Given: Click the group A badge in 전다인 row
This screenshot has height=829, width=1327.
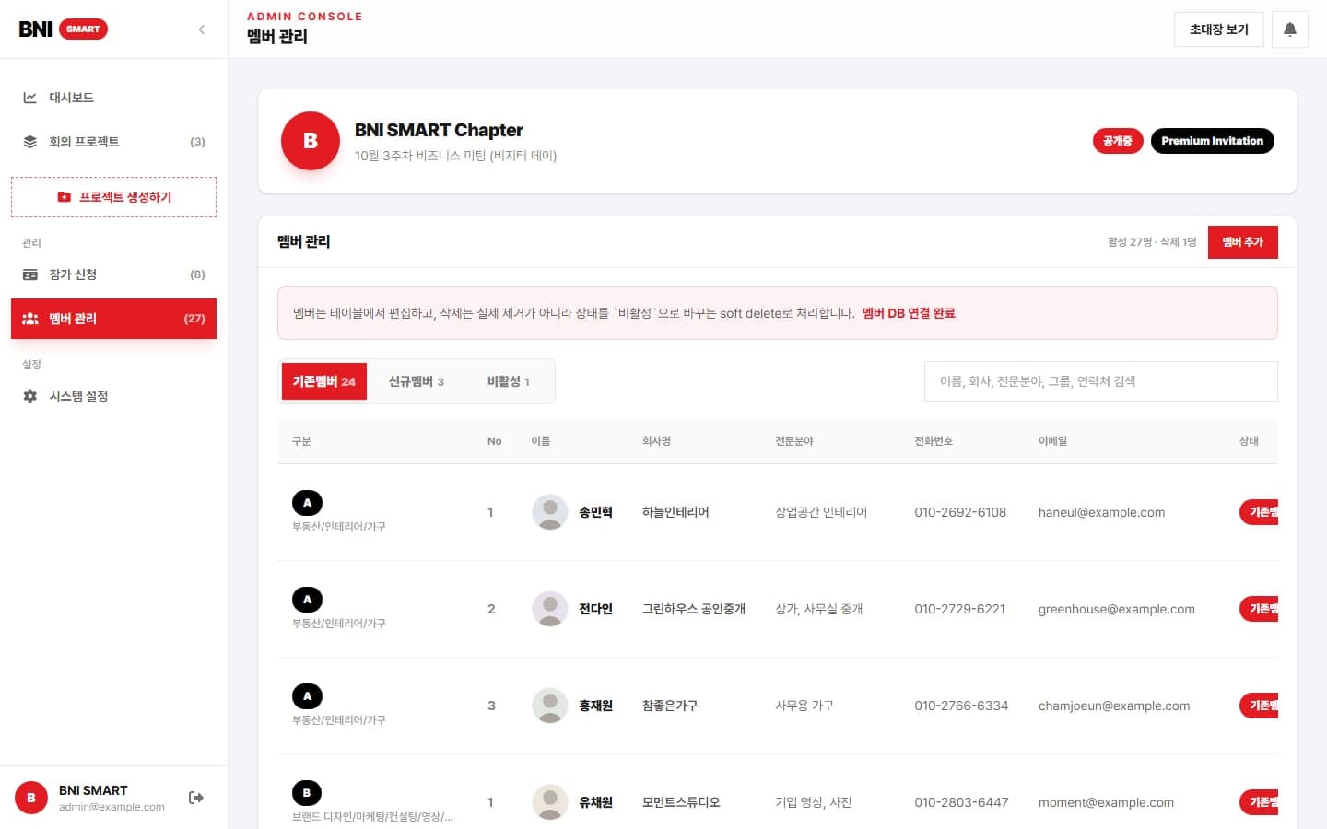Looking at the screenshot, I should [307, 600].
